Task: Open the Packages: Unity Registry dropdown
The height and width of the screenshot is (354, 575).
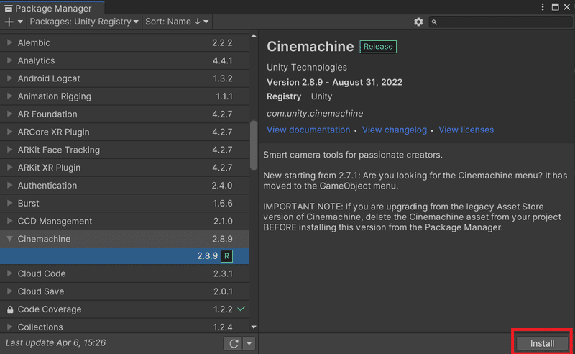Action: (x=84, y=22)
